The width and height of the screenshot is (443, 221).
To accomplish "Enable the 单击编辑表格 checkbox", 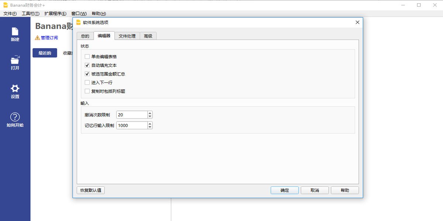I will click(x=87, y=57).
